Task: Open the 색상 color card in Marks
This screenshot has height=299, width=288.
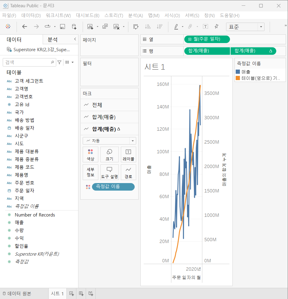Action: [90, 154]
